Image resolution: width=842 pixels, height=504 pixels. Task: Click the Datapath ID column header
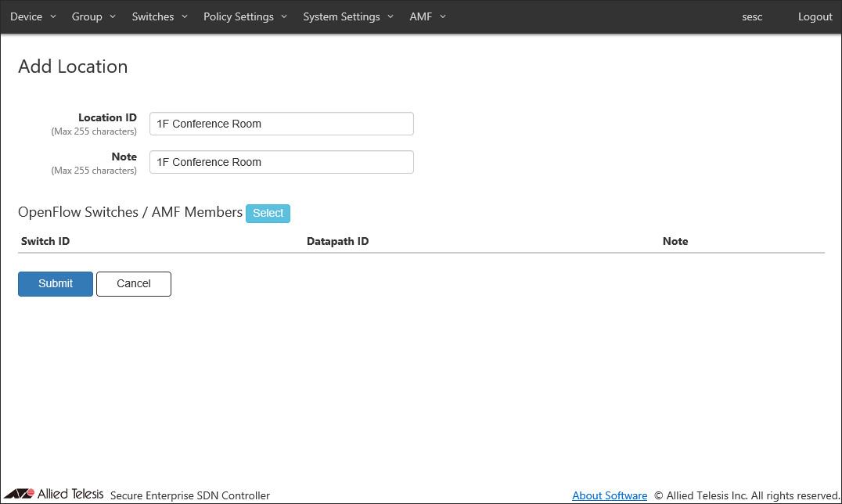(x=337, y=241)
